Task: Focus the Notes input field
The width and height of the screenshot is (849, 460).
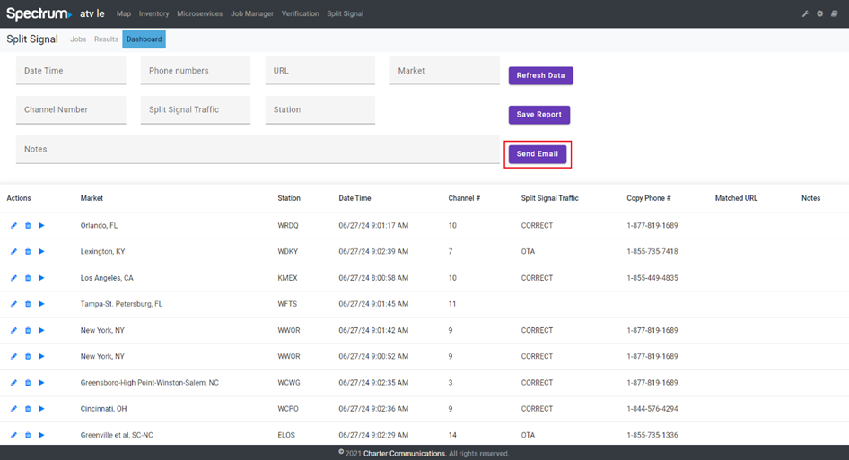Action: (x=258, y=150)
